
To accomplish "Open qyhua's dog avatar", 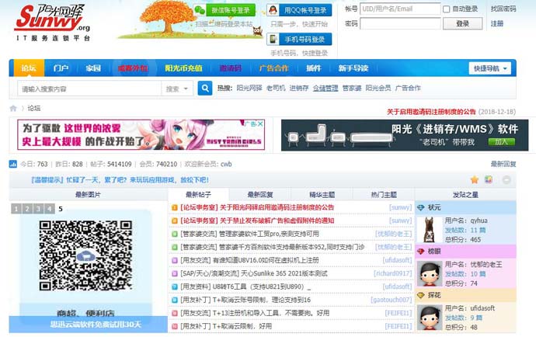I will [x=426, y=227].
